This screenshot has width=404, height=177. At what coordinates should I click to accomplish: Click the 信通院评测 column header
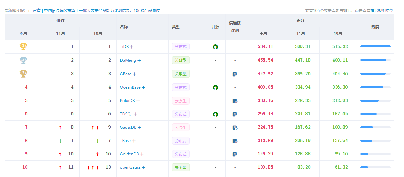235,27
